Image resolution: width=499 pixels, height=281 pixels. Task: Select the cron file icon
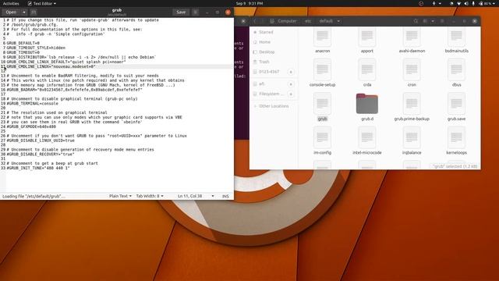coord(412,69)
